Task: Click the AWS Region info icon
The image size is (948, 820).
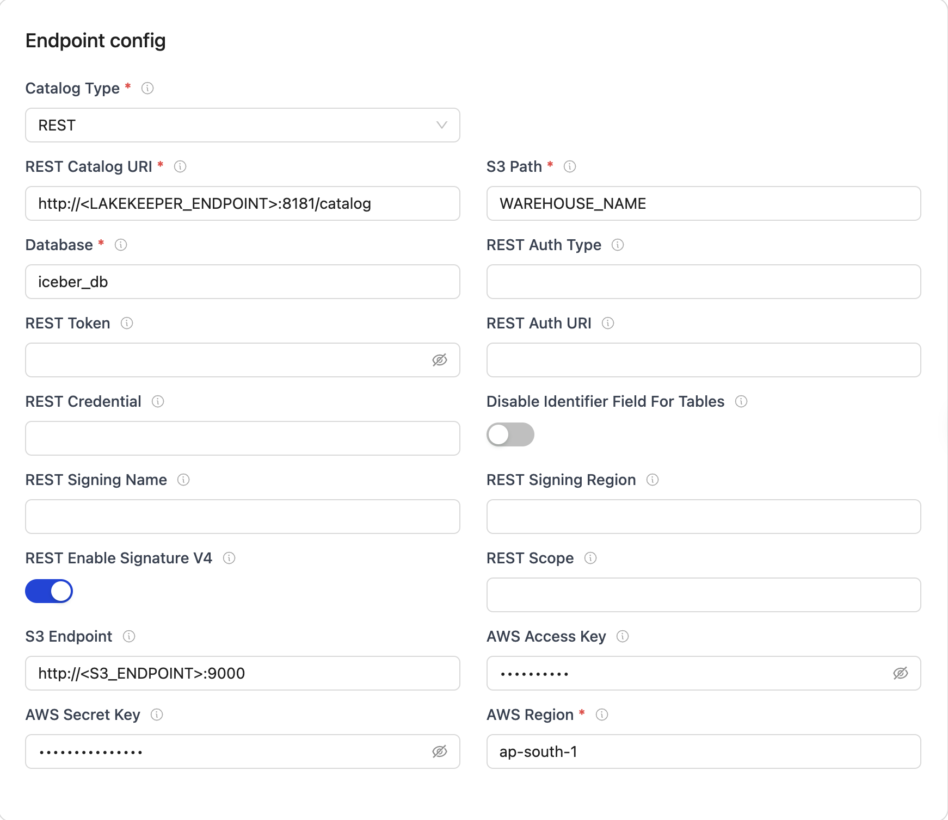Action: [600, 715]
